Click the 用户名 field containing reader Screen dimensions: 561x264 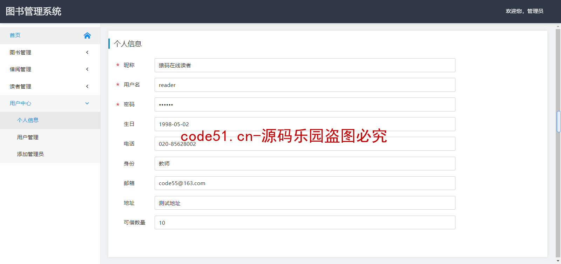[305, 85]
